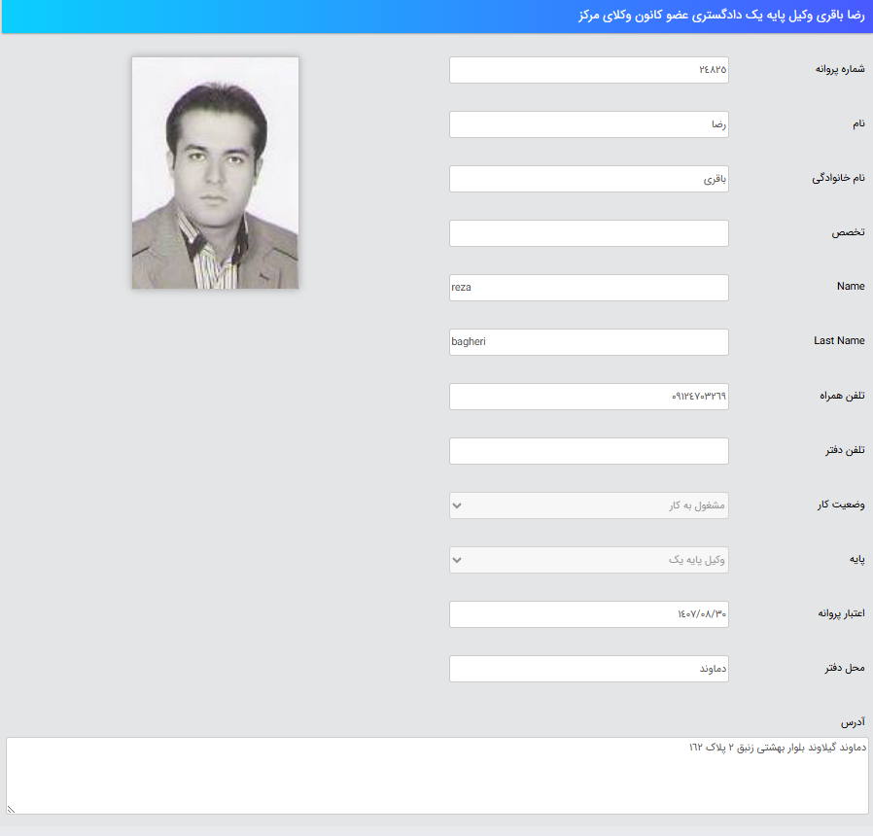The height and width of the screenshot is (836, 873).
Task: Click inside the آدرس address text area
Action: pyautogui.click(x=436, y=776)
